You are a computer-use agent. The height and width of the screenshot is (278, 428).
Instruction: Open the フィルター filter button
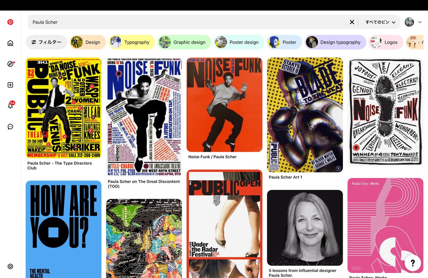click(x=46, y=42)
